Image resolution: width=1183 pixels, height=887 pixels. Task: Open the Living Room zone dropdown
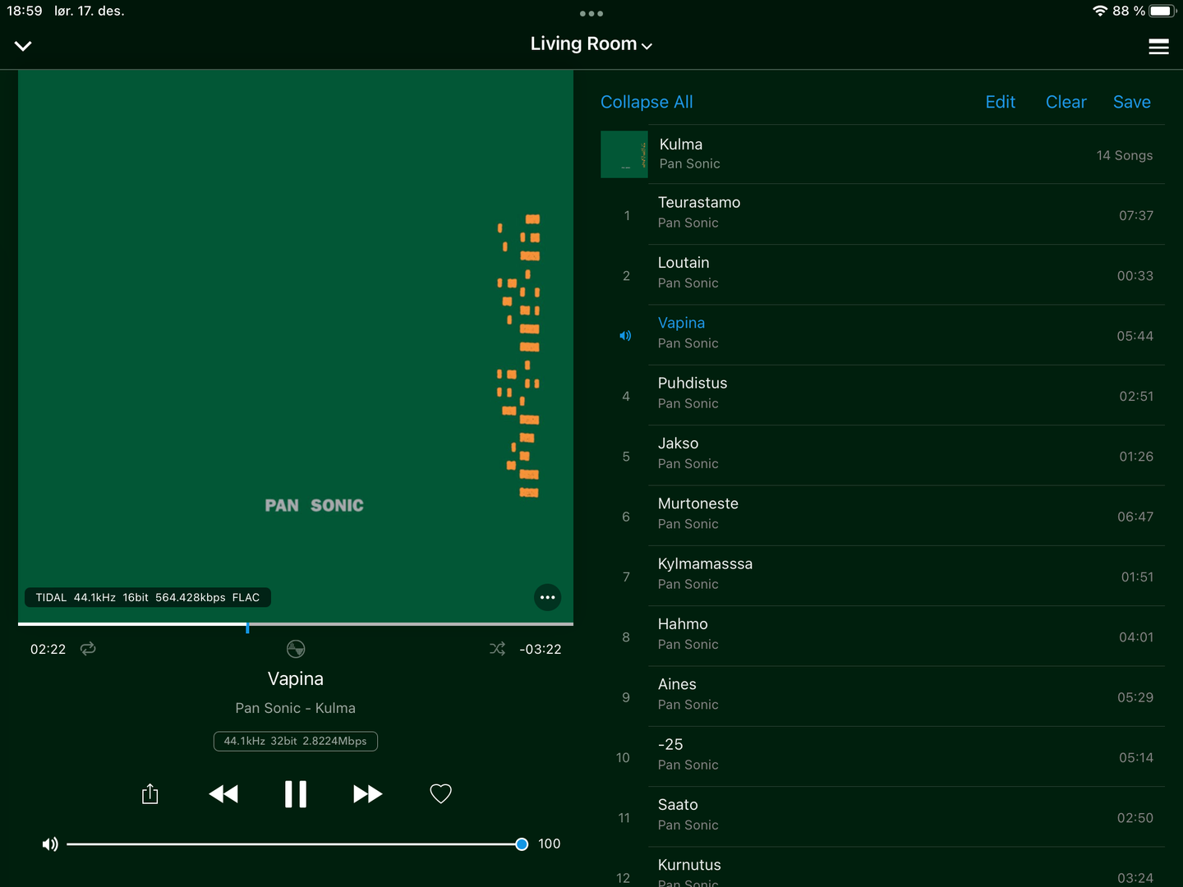(591, 44)
